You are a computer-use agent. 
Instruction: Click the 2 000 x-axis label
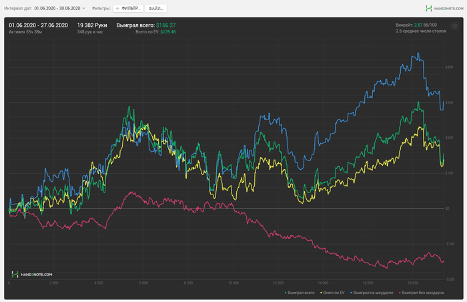[x=53, y=283]
